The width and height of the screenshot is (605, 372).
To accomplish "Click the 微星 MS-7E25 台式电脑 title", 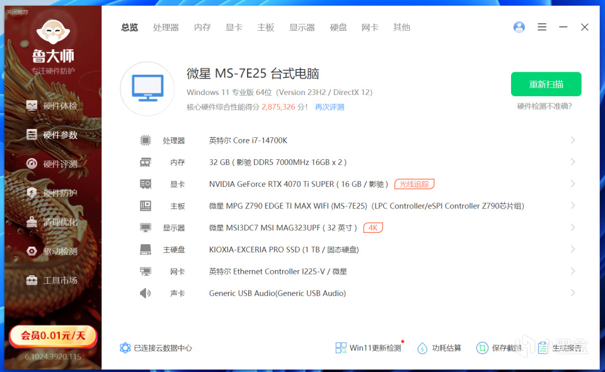I will [x=253, y=73].
